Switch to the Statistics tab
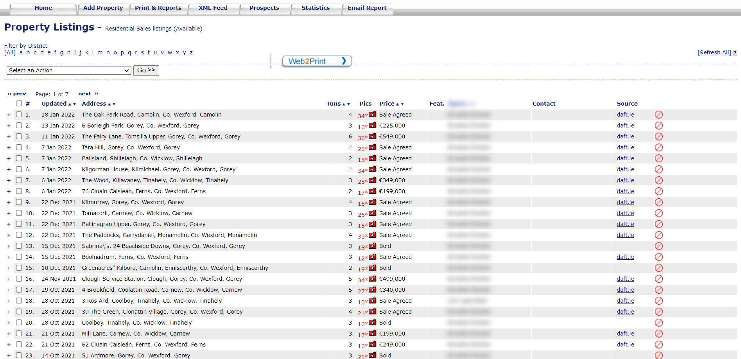This screenshot has width=741, height=359. coord(316,8)
